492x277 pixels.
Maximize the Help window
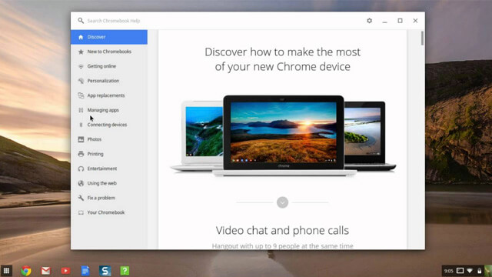[400, 21]
